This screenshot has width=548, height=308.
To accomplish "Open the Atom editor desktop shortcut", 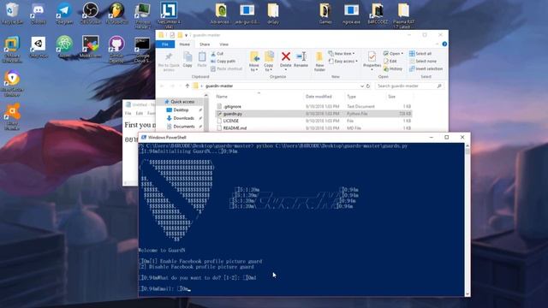I will (64, 47).
